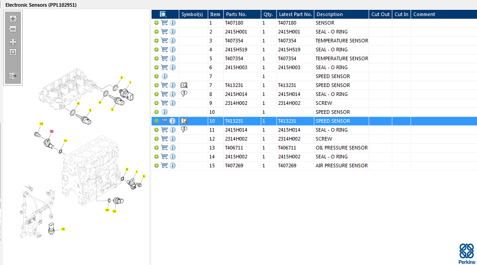Image resolution: width=477 pixels, height=265 pixels.
Task: Click the zoom in plus button
Action: 13,19
